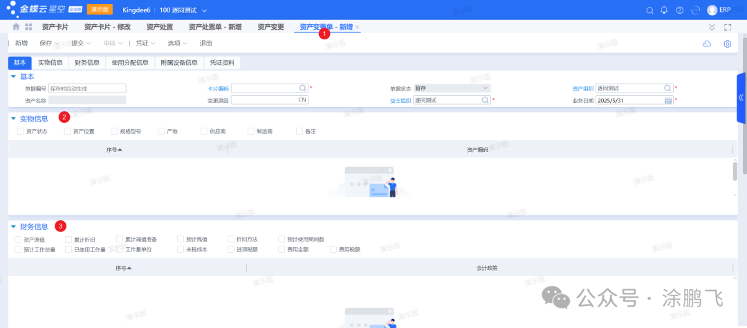Open settings gear icon in toolbar
This screenshot has width=747, height=328.
coord(727,44)
